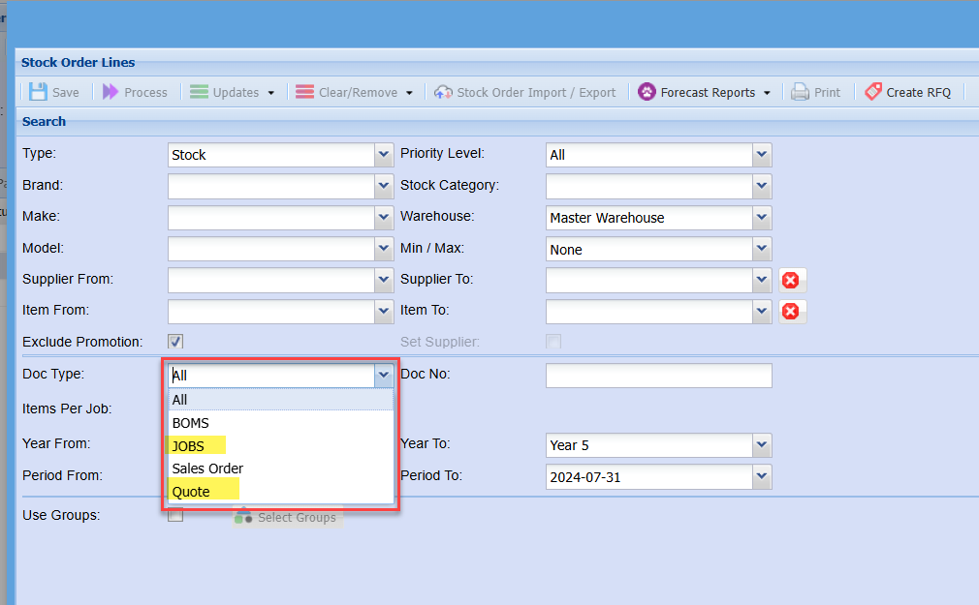The width and height of the screenshot is (979, 605).
Task: Click the Print button label
Action: 827,92
